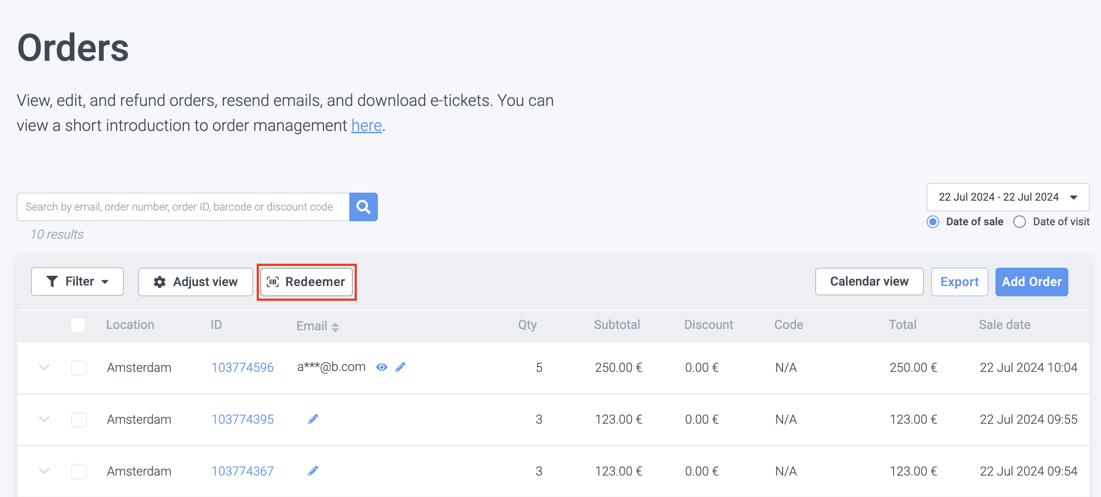Sort by Email column arrows
This screenshot has height=497, width=1101.
pyautogui.click(x=335, y=327)
